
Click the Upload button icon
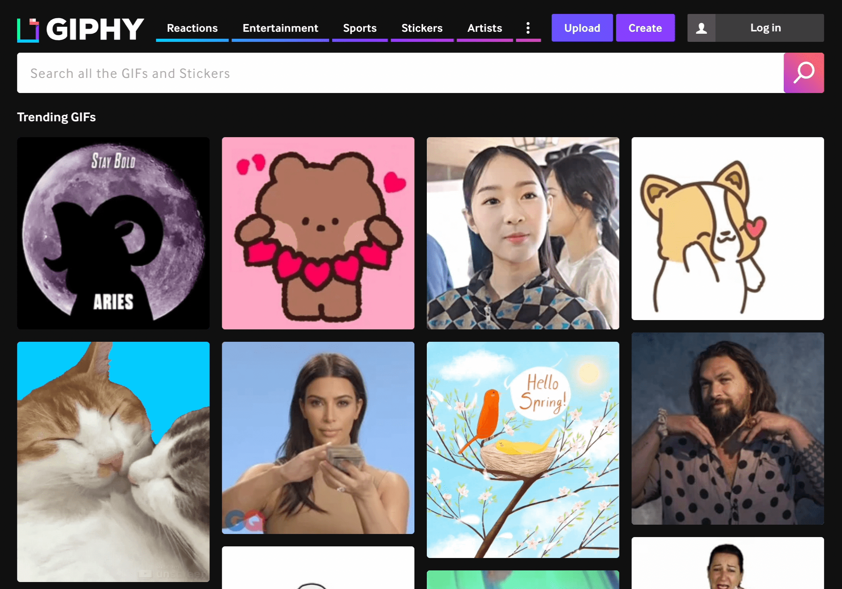pyautogui.click(x=581, y=28)
